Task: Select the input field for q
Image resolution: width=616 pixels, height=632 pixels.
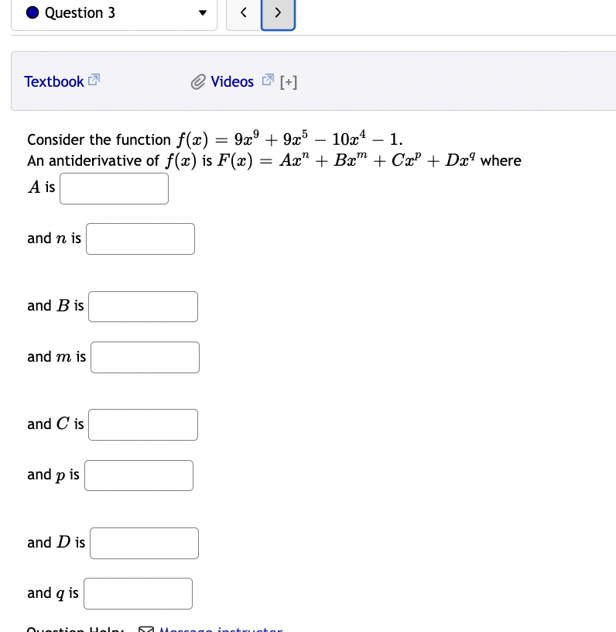Action: coord(138,593)
